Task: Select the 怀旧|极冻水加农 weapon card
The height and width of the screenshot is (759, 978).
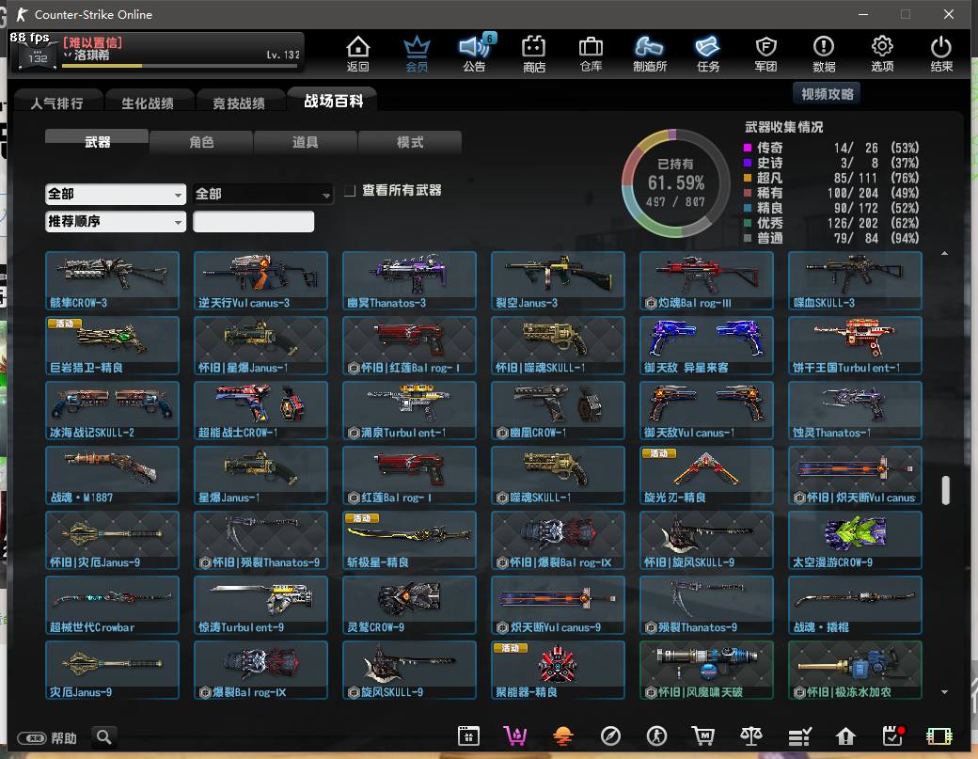Action: tap(855, 670)
